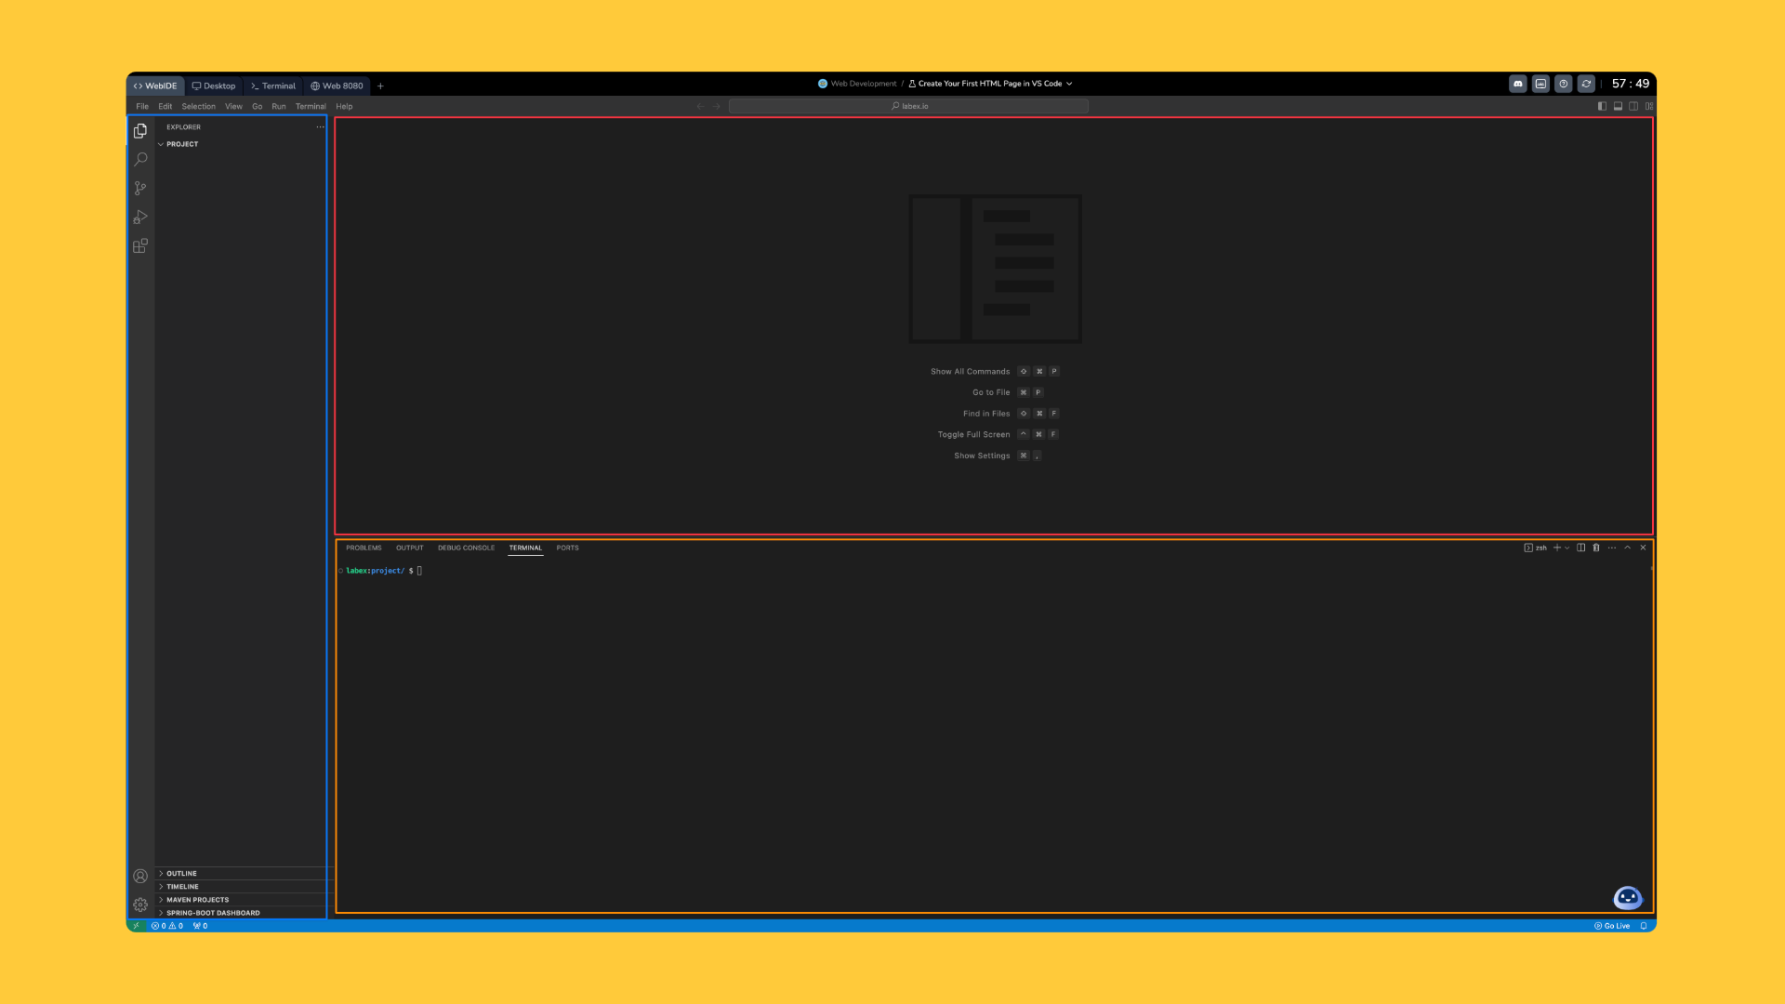
Task: Maximize the panel with the chevron toggle
Action: point(1627,548)
